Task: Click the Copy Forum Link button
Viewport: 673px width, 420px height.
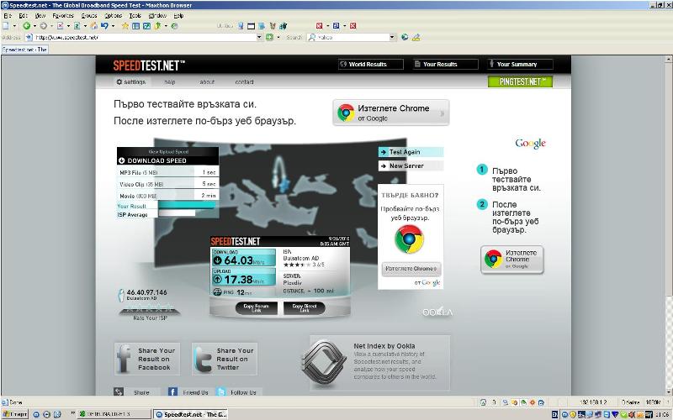Action: [256, 307]
